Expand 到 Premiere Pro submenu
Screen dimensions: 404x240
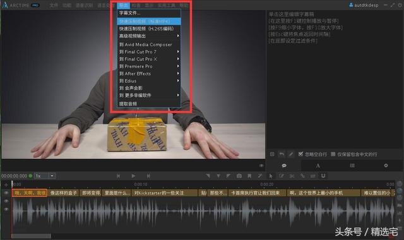coord(149,66)
